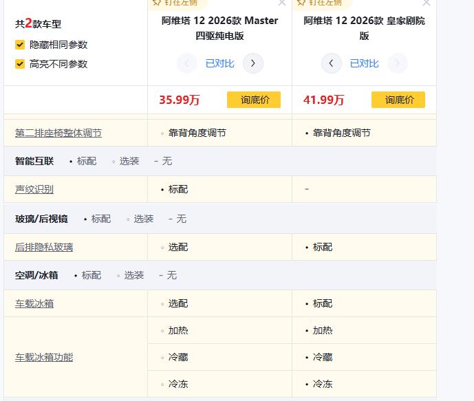Viewport: 474px width, 401px height.
Task: Open 阿维塔 12 皇家剧院版 title
Action: [x=364, y=28]
